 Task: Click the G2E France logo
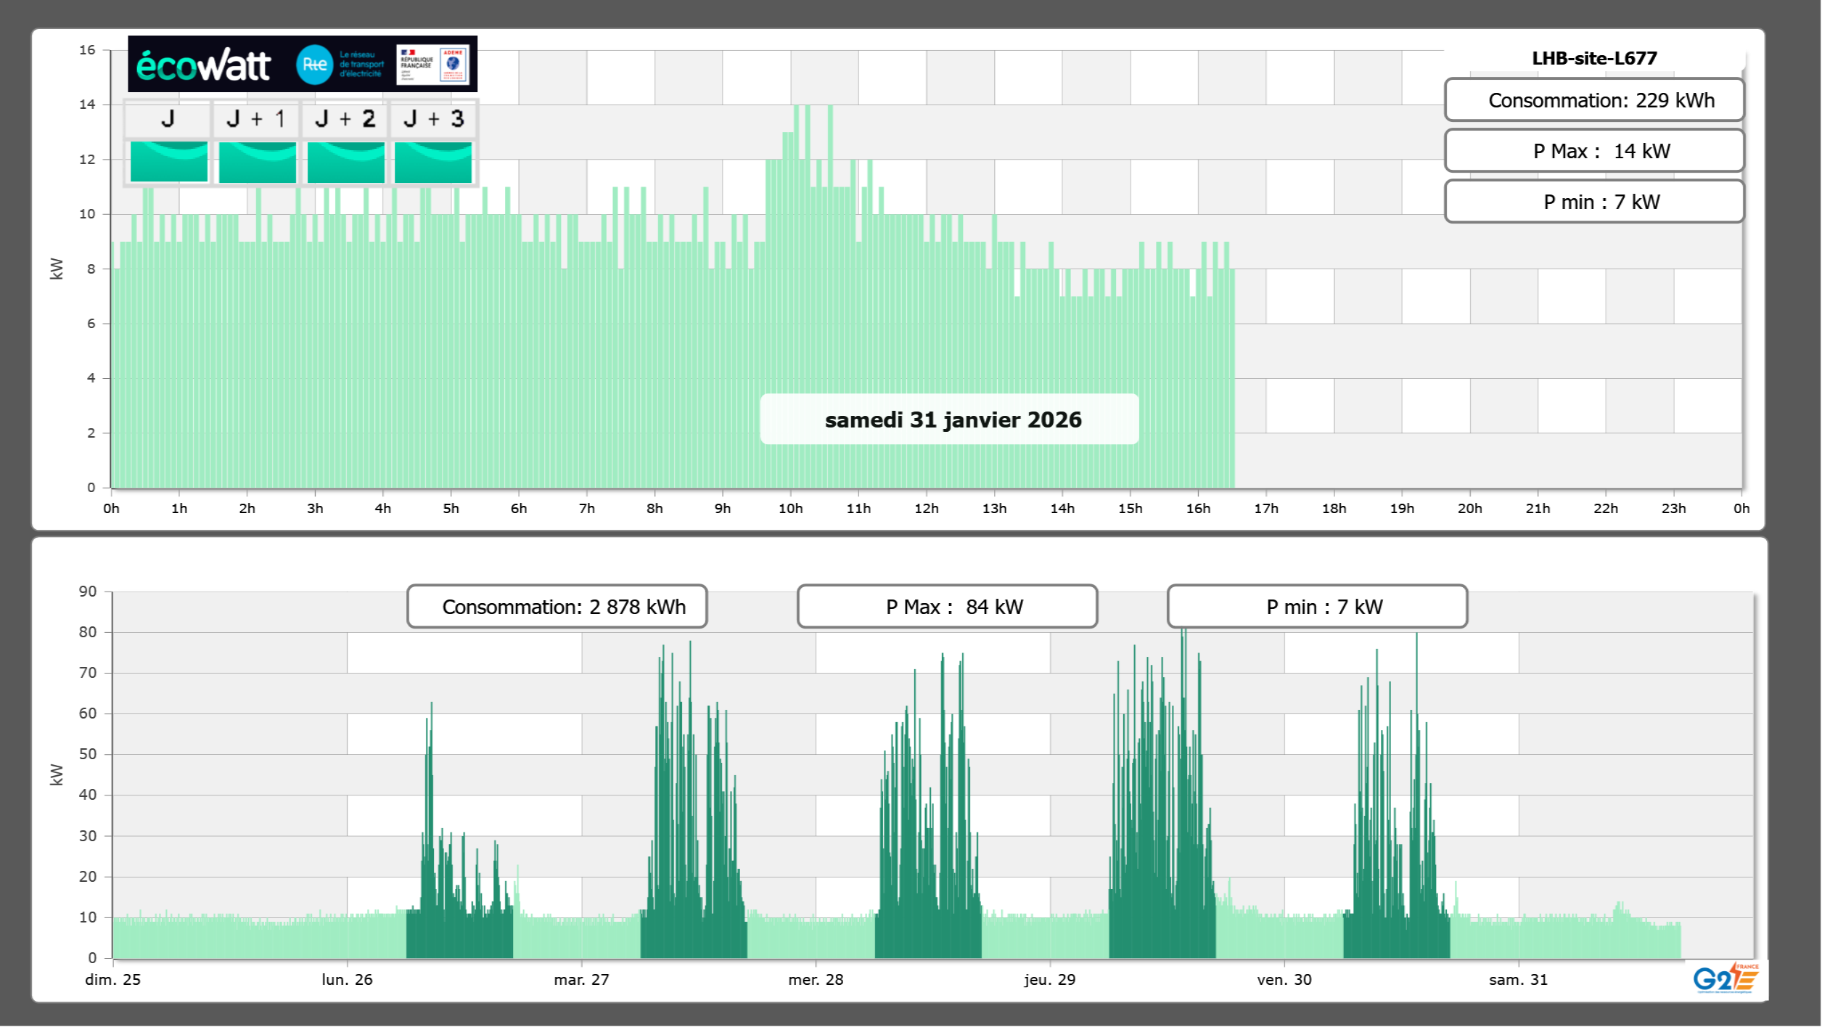pyautogui.click(x=1725, y=978)
